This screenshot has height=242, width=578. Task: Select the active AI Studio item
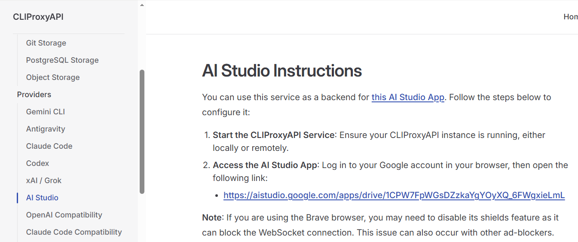pos(42,198)
